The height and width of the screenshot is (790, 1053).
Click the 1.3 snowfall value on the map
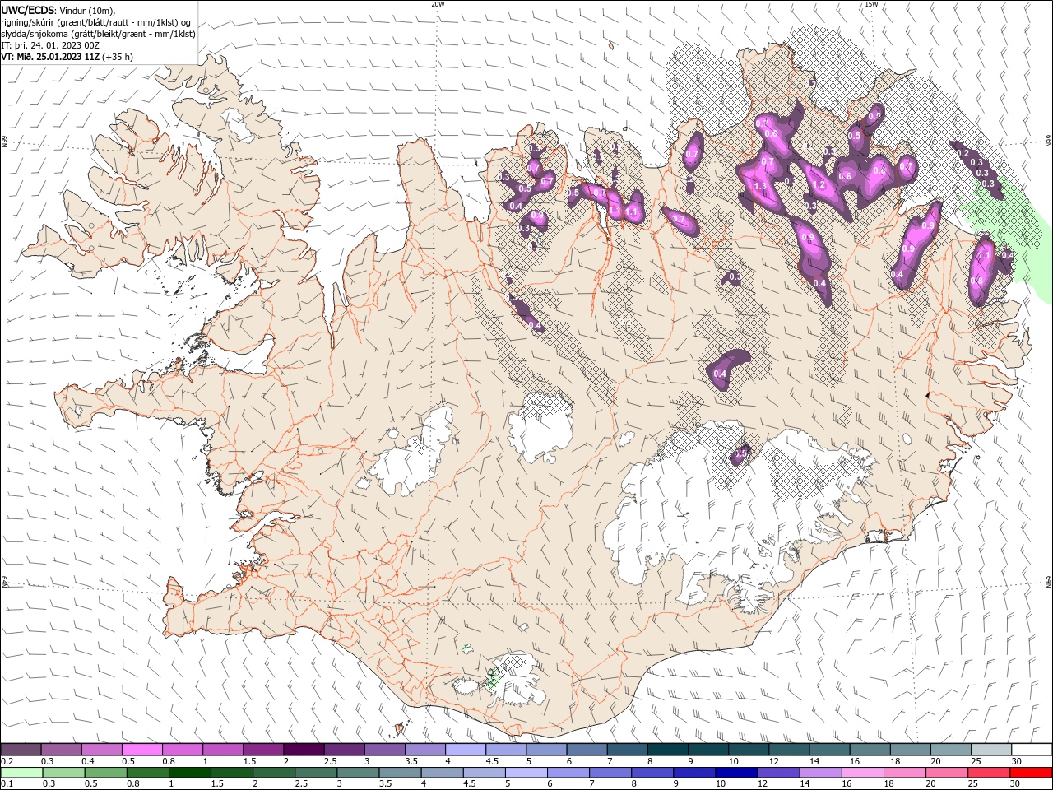click(x=760, y=187)
